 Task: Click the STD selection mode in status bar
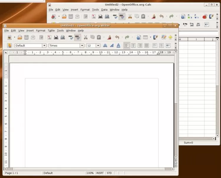point(109,173)
